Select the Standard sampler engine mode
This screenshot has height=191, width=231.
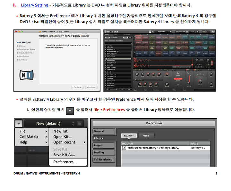178,79
